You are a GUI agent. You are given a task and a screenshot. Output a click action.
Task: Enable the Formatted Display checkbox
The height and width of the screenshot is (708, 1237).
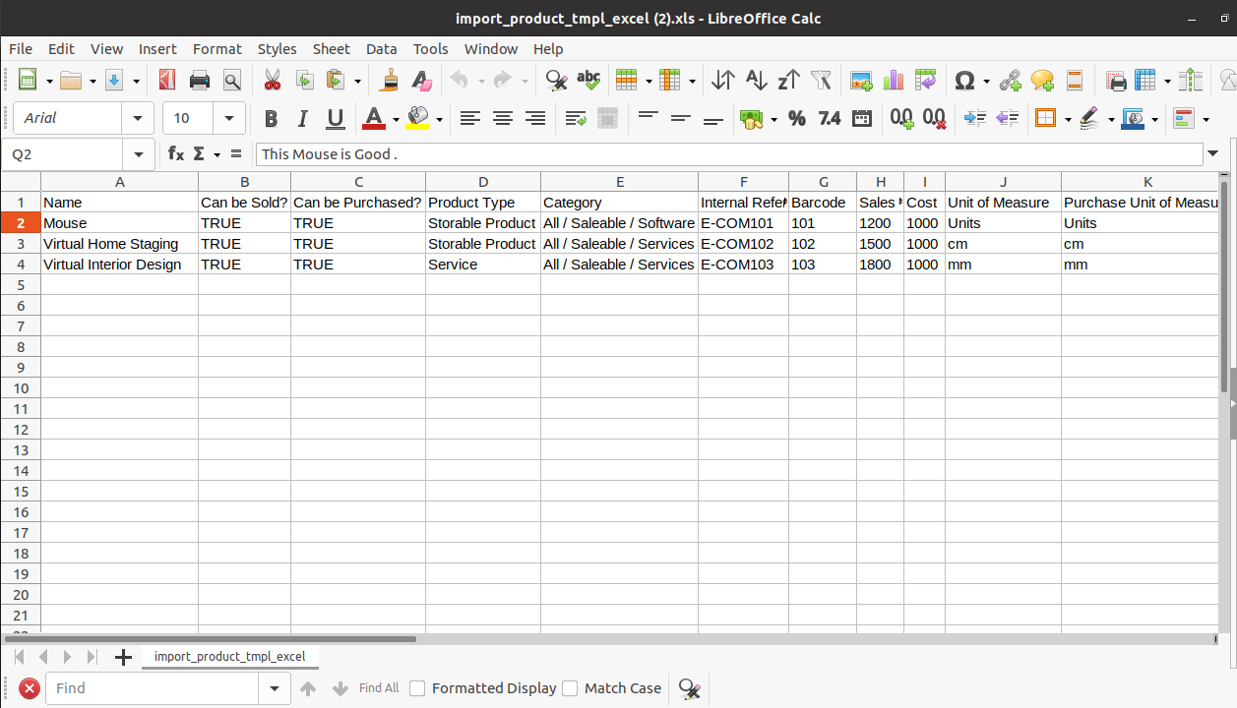(x=417, y=688)
